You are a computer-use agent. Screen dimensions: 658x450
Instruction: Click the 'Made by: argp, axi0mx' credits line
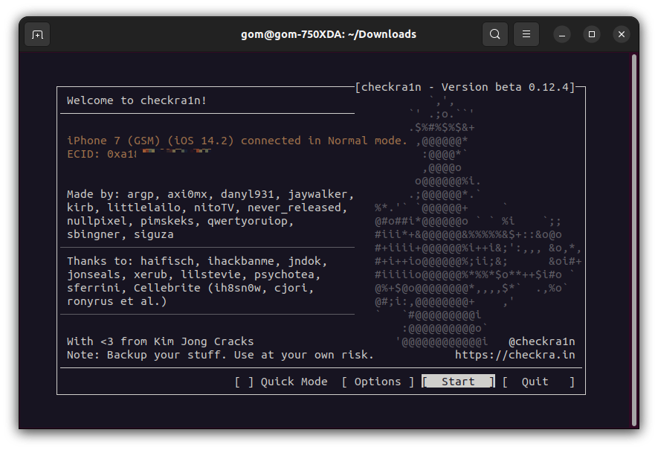210,194
